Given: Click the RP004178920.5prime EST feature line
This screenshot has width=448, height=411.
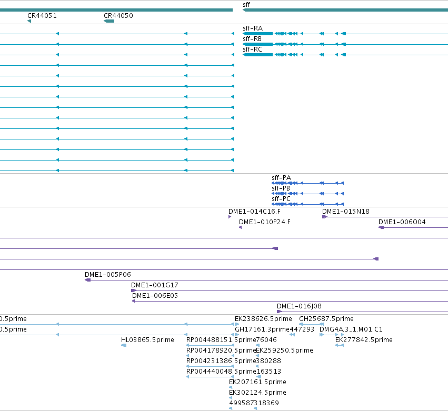Looking at the screenshot, I should [x=210, y=356].
